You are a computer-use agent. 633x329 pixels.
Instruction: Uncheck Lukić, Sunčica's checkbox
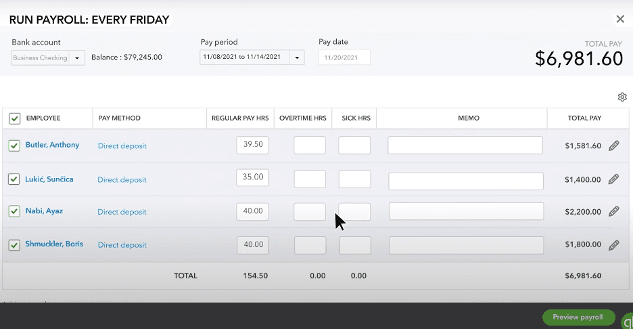point(14,179)
